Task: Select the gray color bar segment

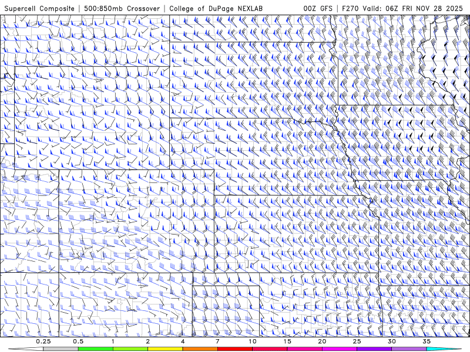Action: (61, 349)
